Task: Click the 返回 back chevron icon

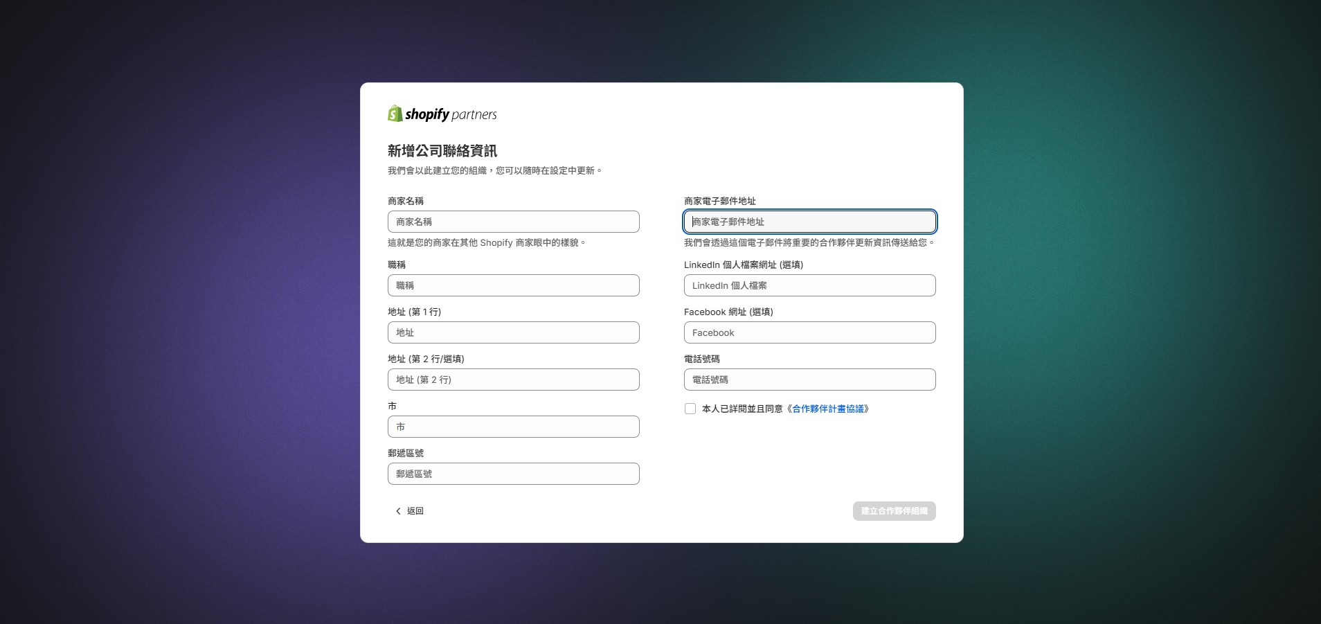Action: 398,511
